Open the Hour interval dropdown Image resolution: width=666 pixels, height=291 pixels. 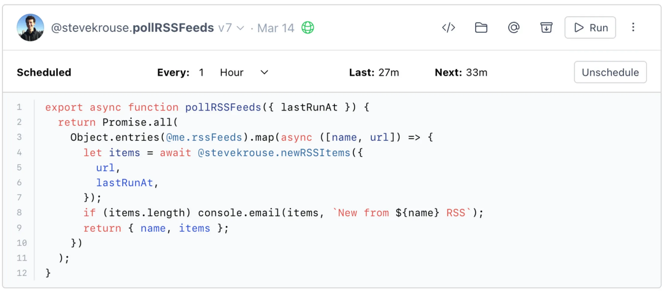pyautogui.click(x=243, y=72)
